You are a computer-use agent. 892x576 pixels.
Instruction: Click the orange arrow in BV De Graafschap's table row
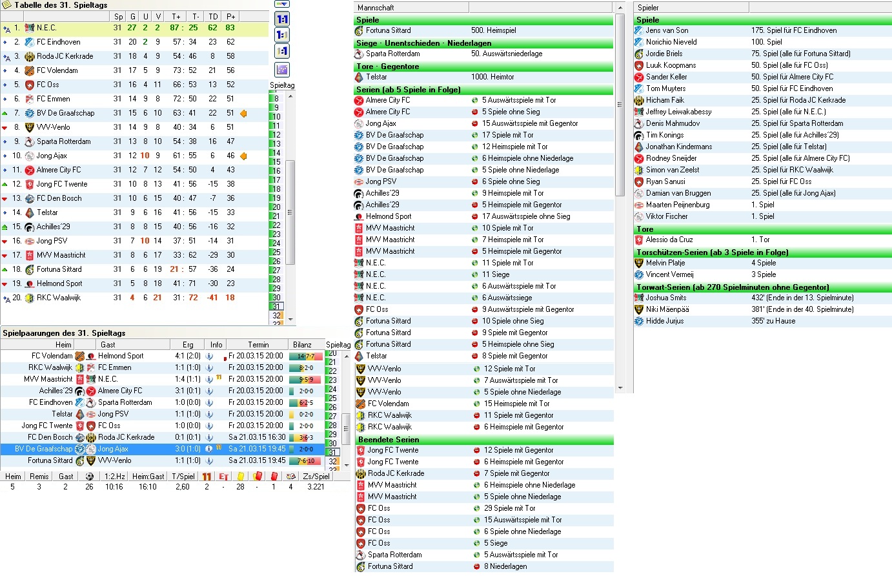243,113
